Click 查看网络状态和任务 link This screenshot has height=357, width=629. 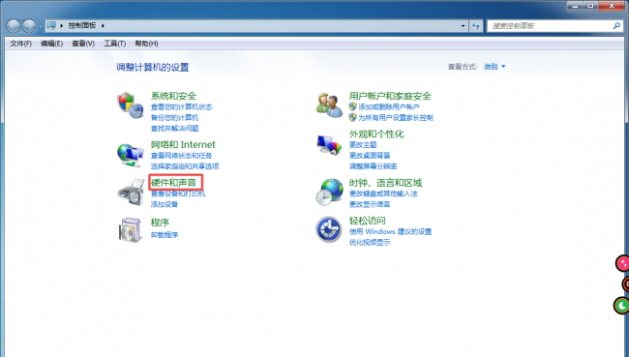(181, 156)
